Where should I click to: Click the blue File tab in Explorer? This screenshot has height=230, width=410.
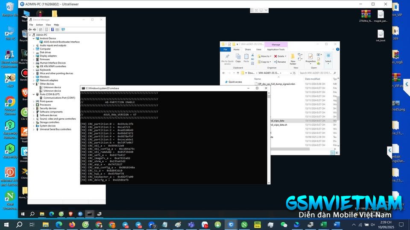pyautogui.click(x=225, y=49)
